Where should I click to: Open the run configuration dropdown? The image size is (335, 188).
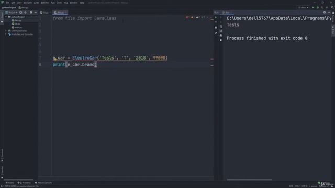(304, 8)
